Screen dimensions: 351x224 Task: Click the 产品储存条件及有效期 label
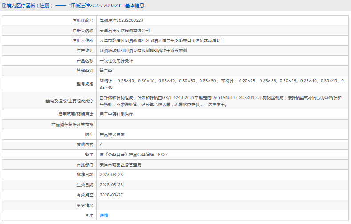point(72,125)
